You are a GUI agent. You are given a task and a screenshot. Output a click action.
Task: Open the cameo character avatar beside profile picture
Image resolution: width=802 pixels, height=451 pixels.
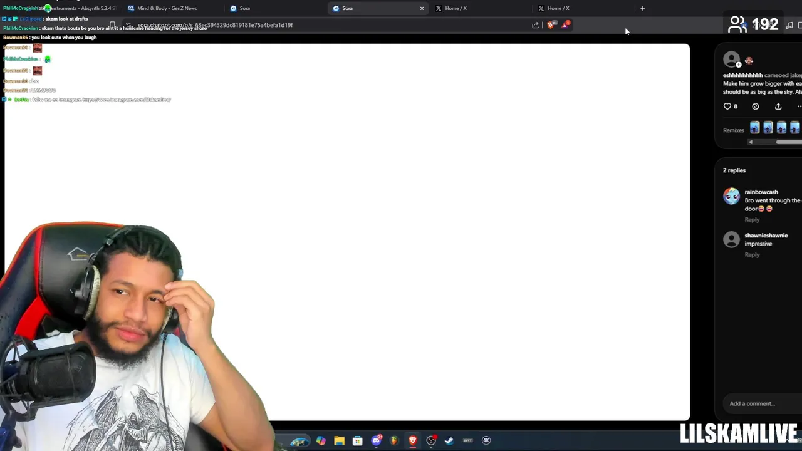(x=749, y=61)
